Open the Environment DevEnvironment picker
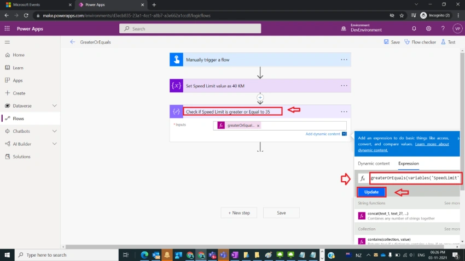Screen dimensions: 465x261 (x=361, y=28)
